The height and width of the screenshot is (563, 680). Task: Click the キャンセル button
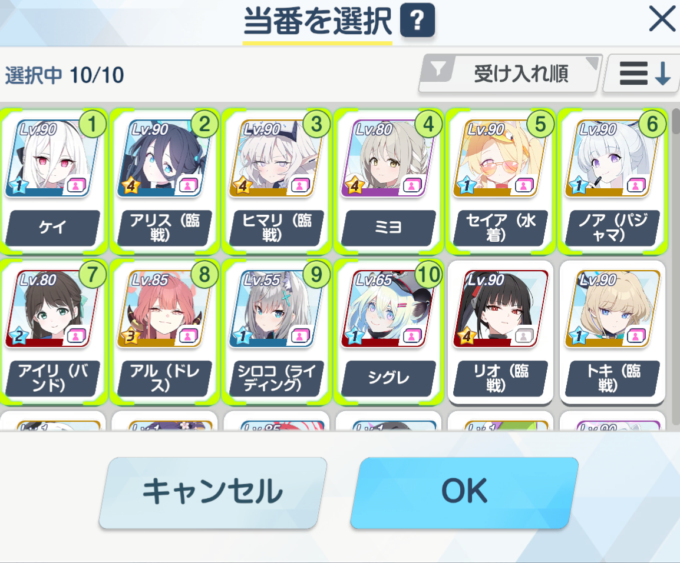point(213,493)
